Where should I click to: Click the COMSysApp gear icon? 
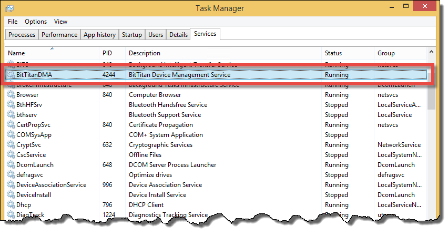[11, 135]
